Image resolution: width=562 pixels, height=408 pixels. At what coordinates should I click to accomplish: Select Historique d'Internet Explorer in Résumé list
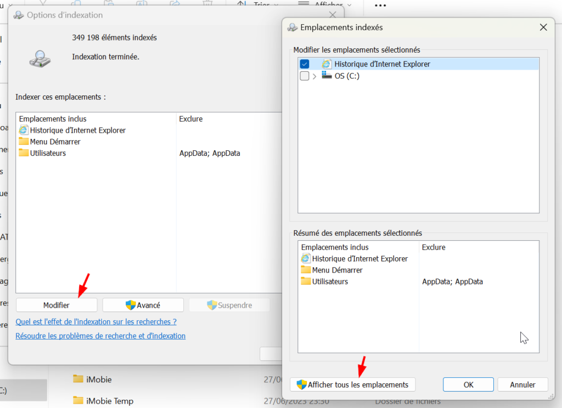click(360, 259)
